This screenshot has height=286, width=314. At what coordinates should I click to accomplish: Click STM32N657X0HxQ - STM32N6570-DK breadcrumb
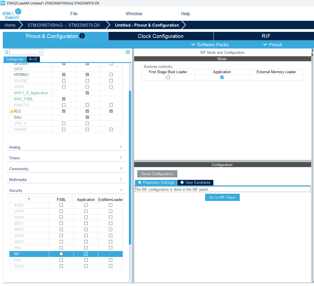[64, 25]
